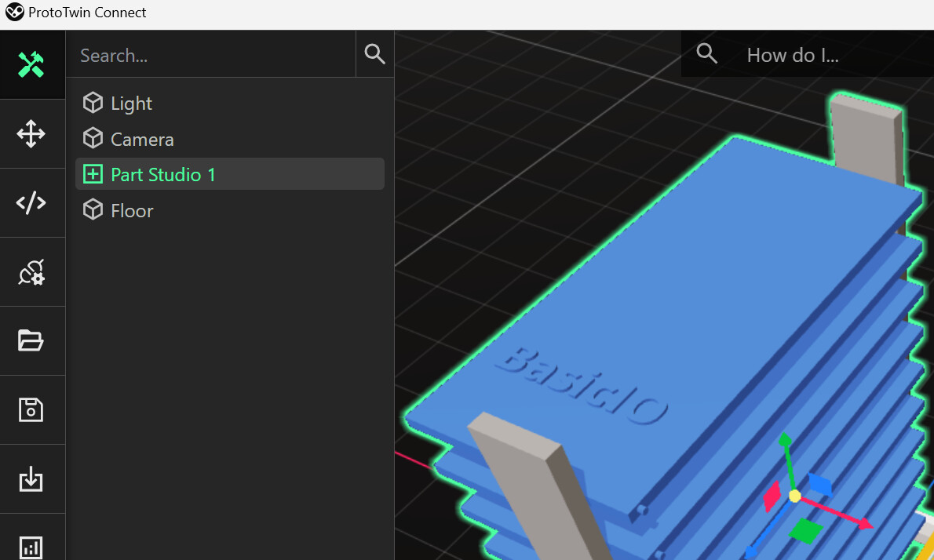Screen dimensions: 934x560
Task: Select the Floor entity in the tree
Action: coord(132,211)
